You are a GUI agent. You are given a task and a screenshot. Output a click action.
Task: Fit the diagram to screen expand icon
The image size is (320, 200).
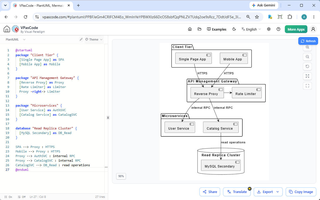pyautogui.click(x=307, y=76)
